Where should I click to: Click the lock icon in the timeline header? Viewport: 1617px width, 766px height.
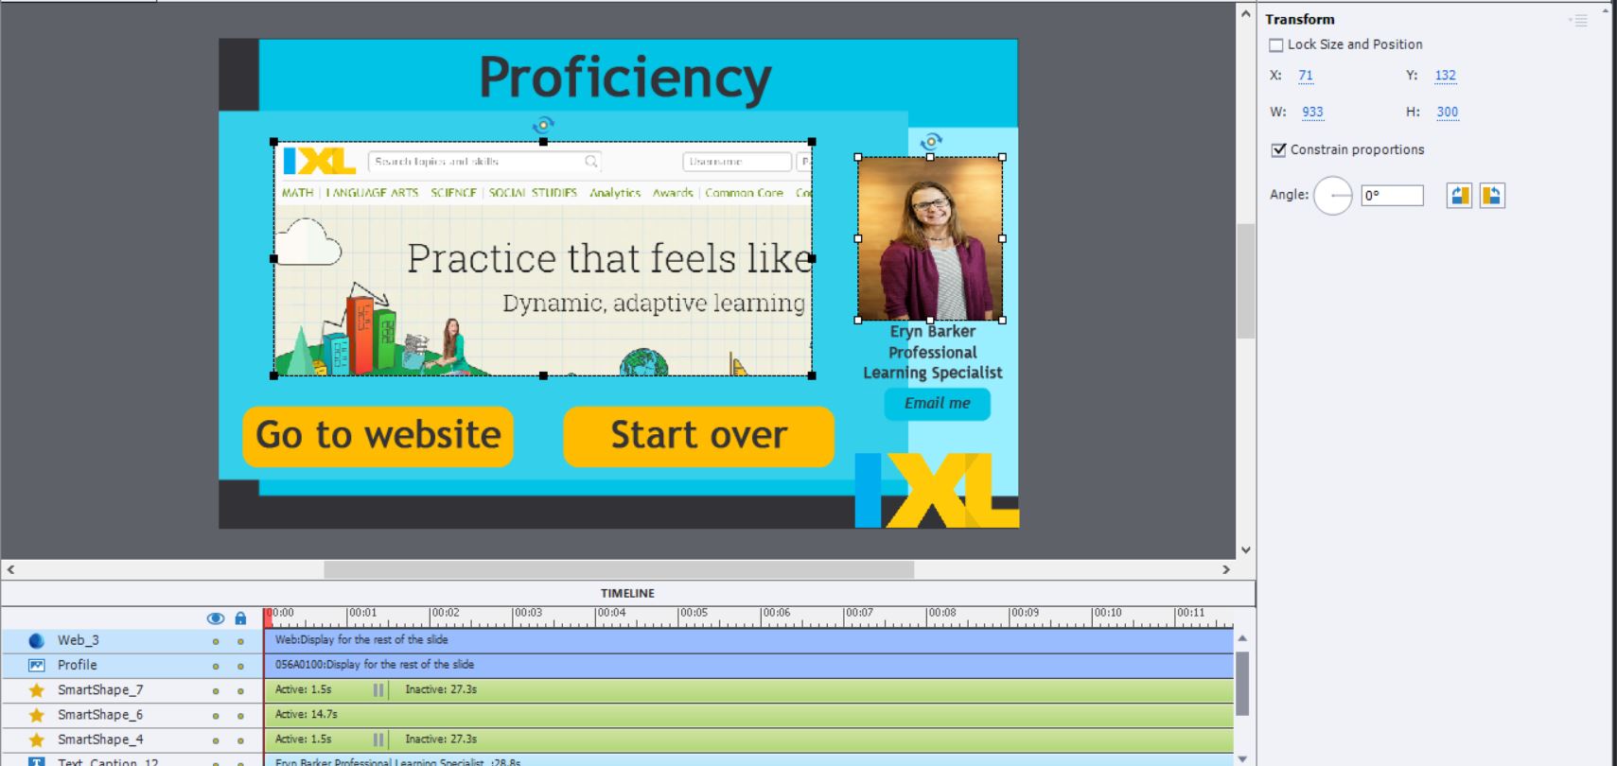[240, 618]
